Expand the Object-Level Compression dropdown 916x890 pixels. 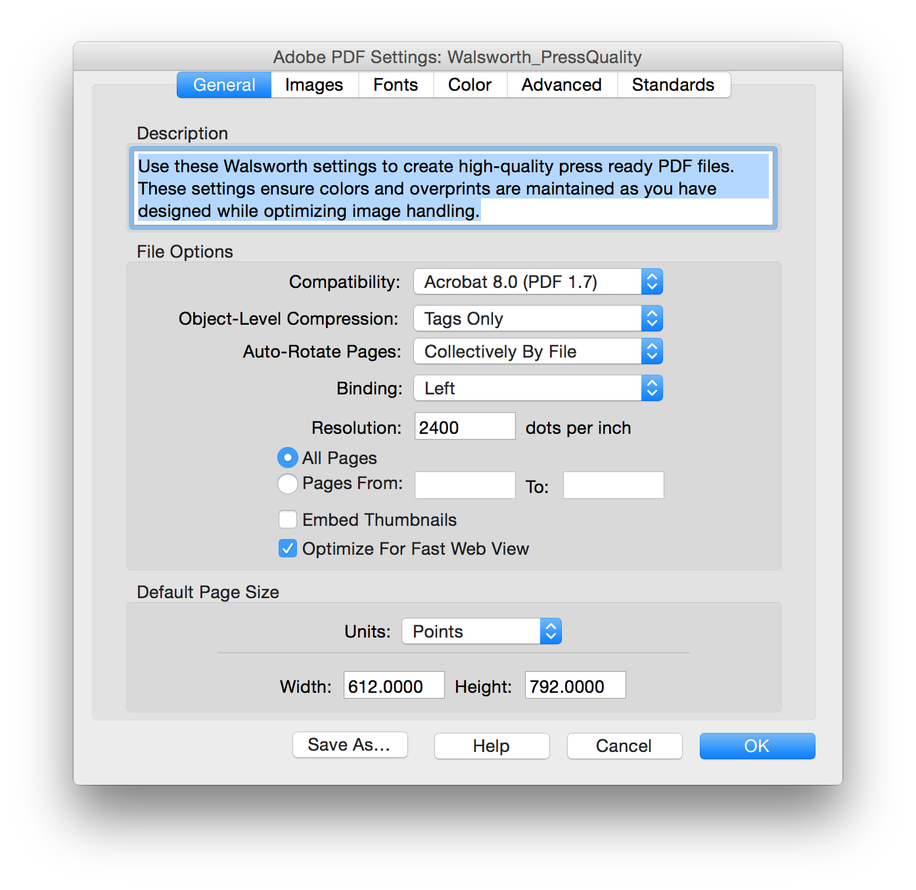[538, 319]
